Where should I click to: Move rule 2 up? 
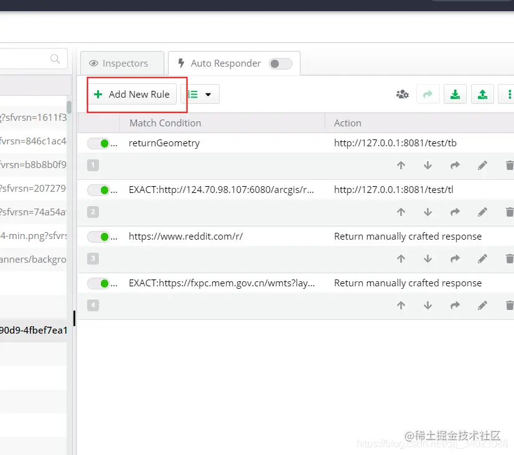click(x=401, y=212)
